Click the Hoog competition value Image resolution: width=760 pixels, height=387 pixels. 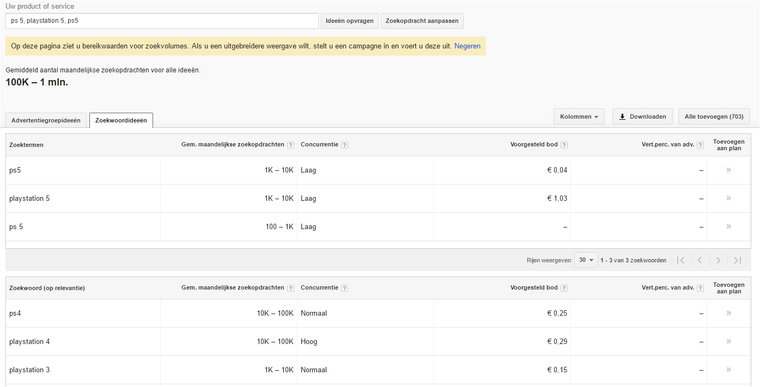(309, 341)
